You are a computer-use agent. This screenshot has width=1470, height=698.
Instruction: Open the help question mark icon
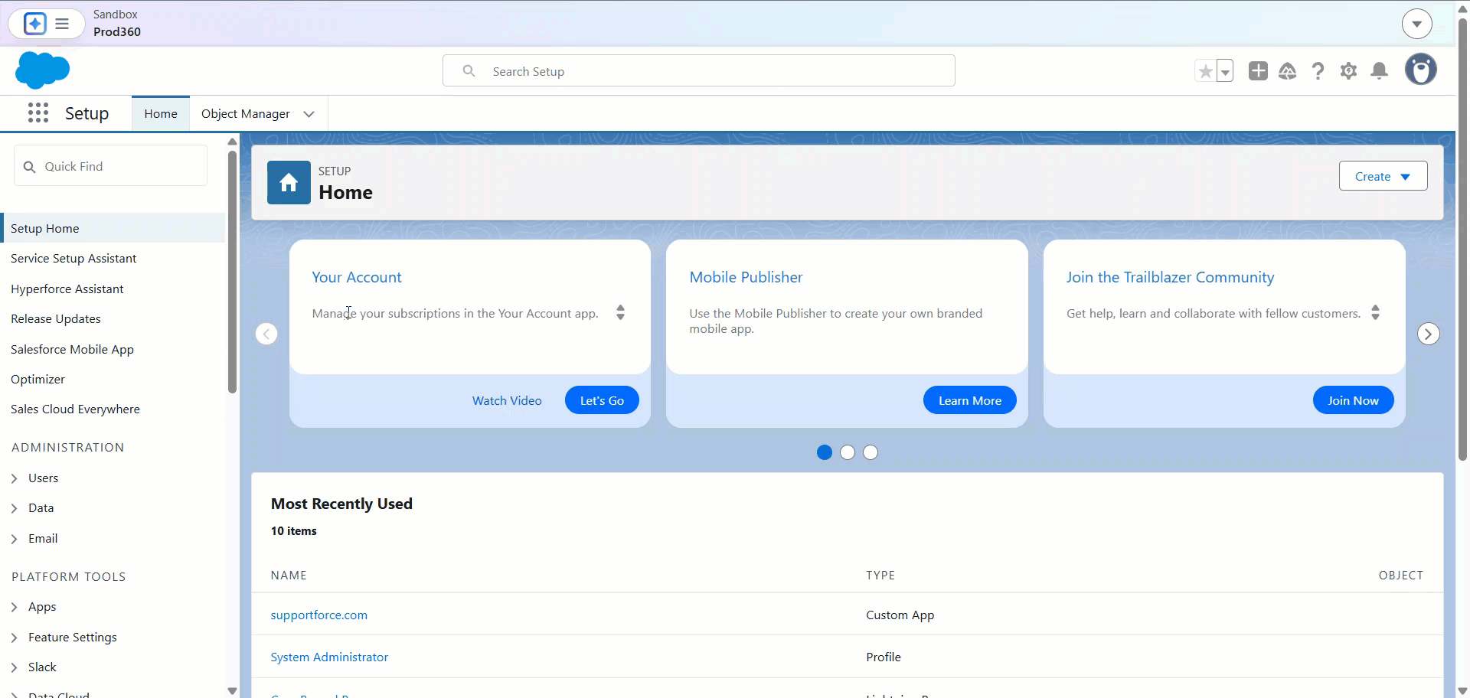1318,71
